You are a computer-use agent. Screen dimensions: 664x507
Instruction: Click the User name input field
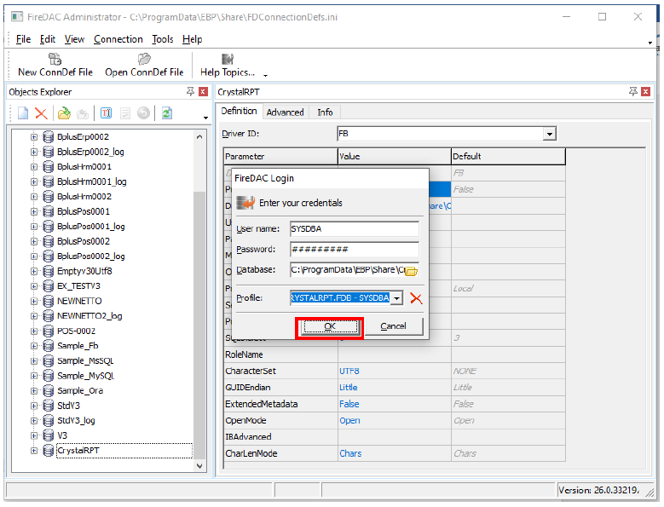click(x=354, y=228)
